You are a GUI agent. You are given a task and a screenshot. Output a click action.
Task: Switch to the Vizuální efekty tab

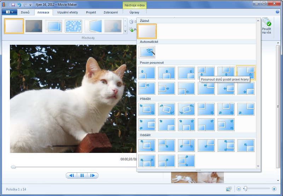(67, 12)
